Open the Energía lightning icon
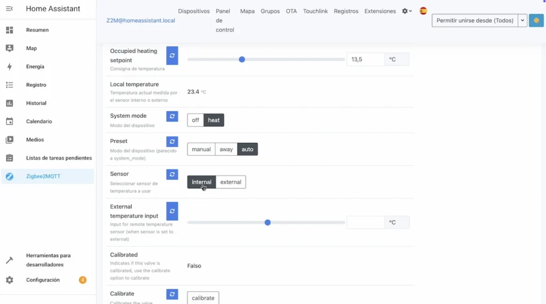The width and height of the screenshot is (546, 304). pyautogui.click(x=10, y=67)
